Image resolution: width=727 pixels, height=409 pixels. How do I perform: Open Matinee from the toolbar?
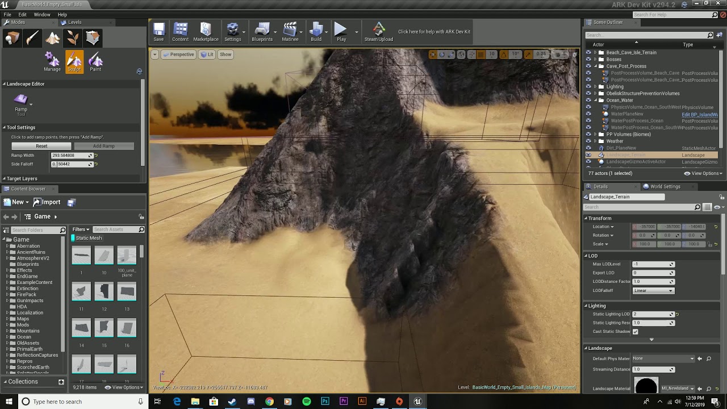click(290, 32)
